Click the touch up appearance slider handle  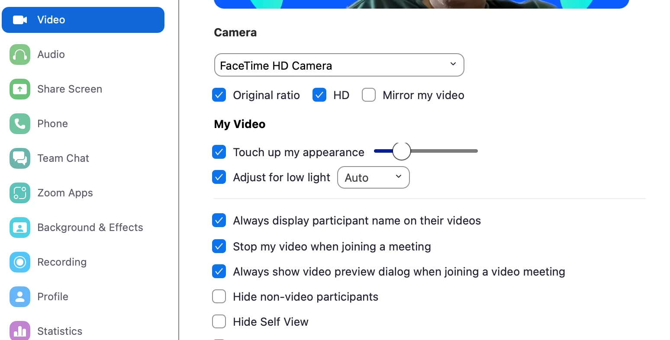(401, 151)
